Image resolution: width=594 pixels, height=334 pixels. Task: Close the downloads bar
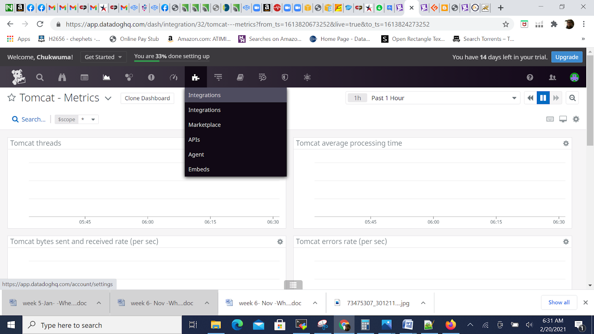(x=585, y=302)
